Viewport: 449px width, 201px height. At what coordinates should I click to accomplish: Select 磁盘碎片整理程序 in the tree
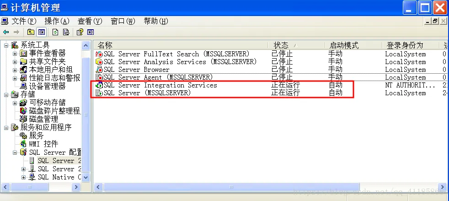point(55,111)
